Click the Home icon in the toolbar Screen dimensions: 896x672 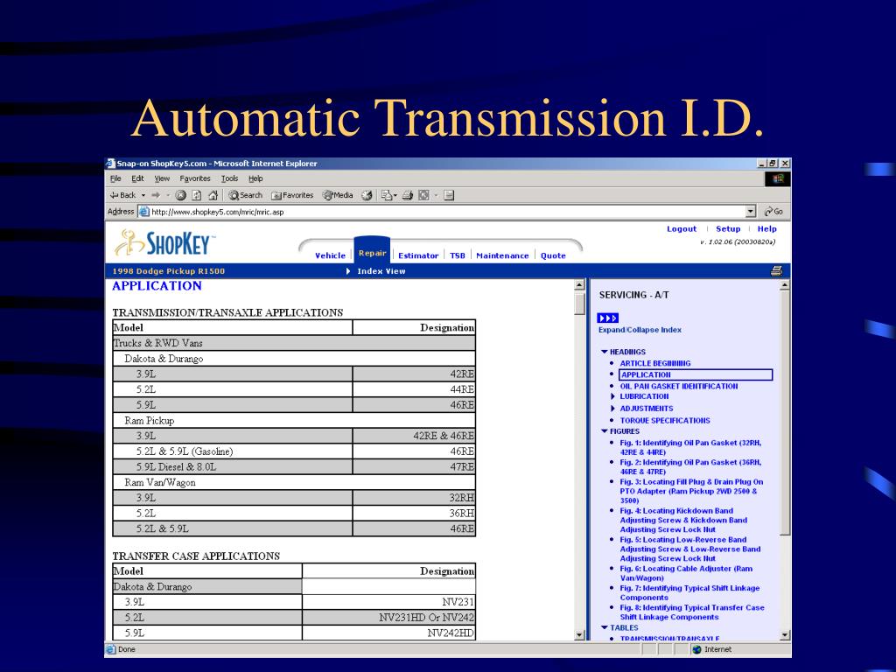tap(213, 195)
